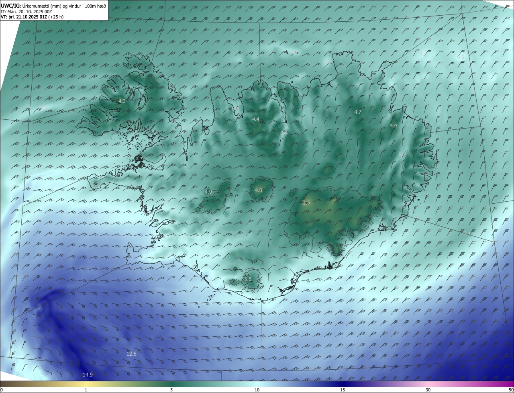Click the 7.4 value label on the map

pos(467,233)
